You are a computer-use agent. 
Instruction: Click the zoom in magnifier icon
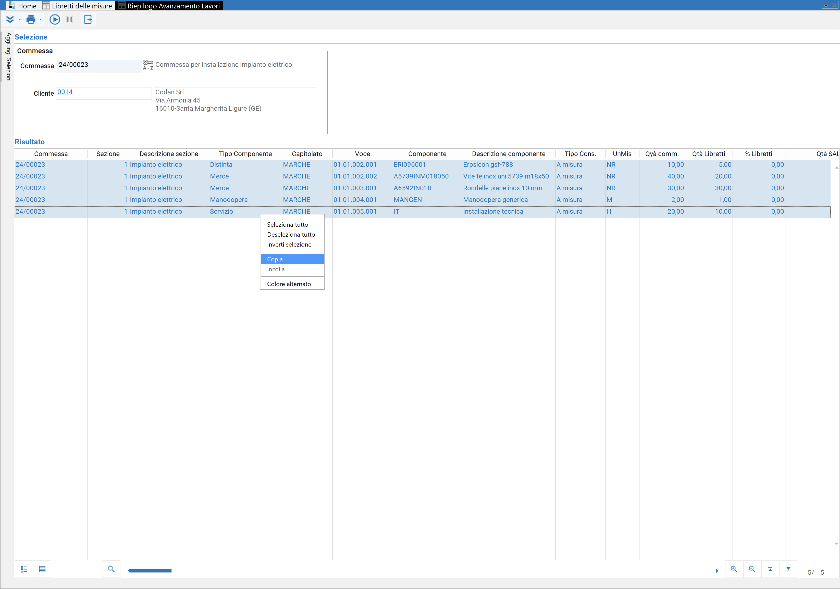pyautogui.click(x=734, y=569)
